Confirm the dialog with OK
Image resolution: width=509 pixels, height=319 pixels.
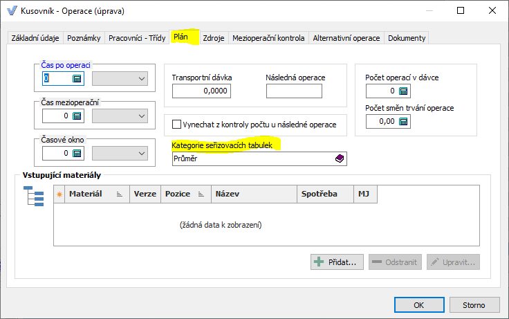(x=419, y=304)
